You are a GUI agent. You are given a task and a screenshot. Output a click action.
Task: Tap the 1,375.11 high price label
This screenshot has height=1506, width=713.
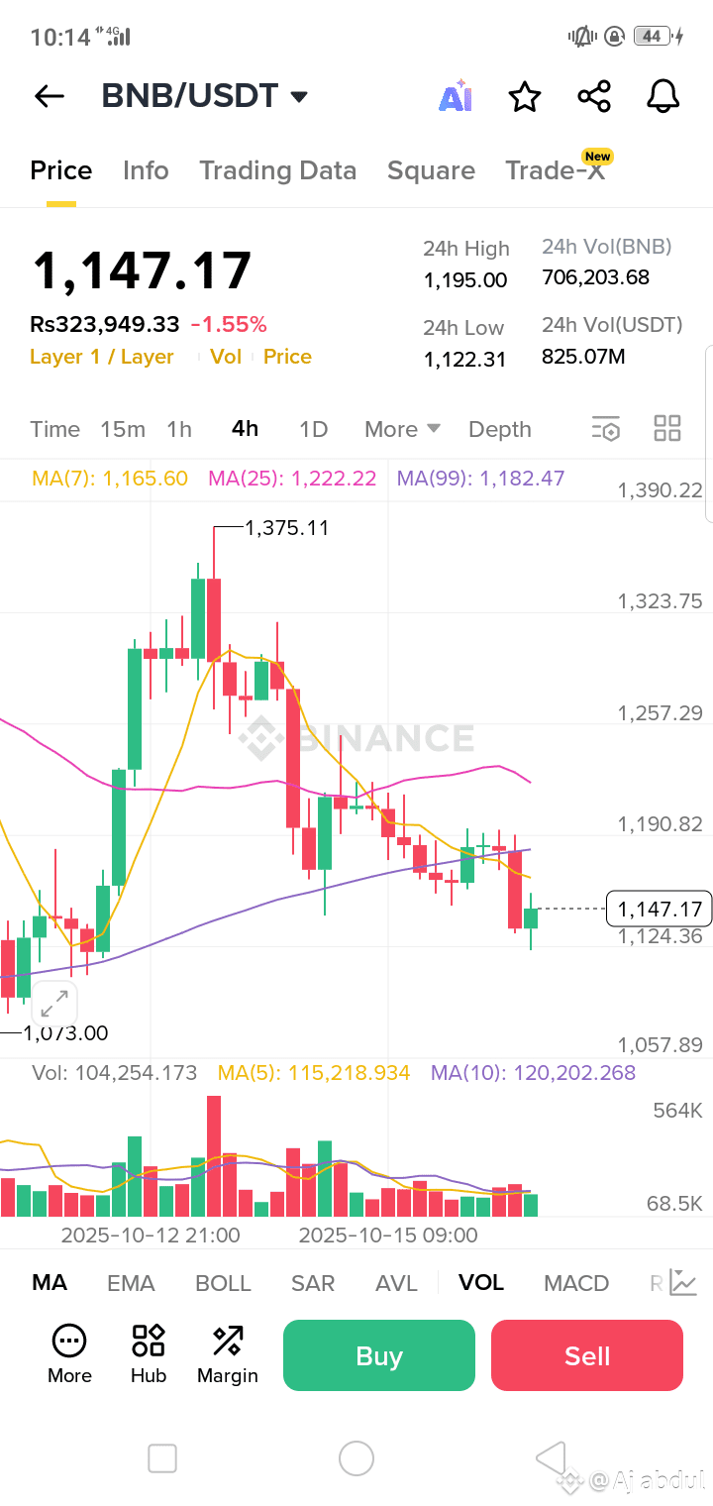[x=287, y=528]
